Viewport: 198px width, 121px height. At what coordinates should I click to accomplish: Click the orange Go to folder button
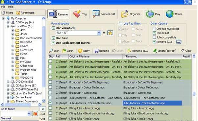pos(35,114)
